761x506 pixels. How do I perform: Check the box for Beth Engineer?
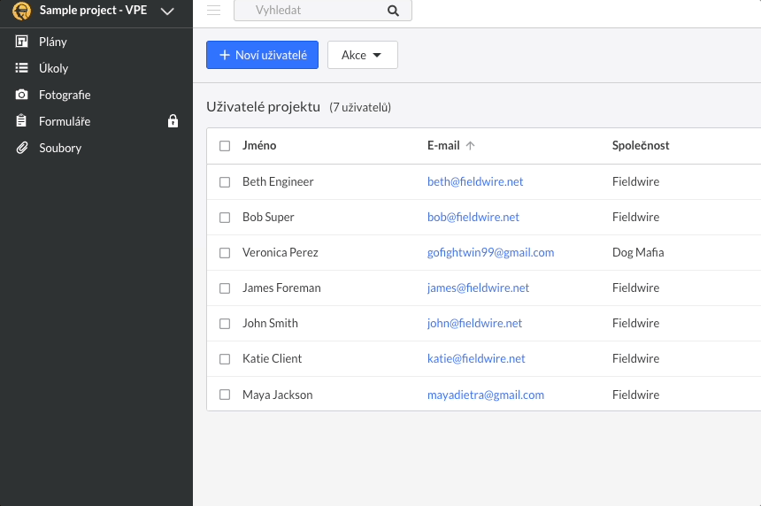coord(225,181)
